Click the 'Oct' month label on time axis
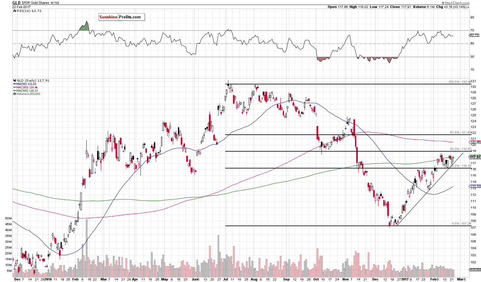The width and height of the screenshot is (481, 282). pyautogui.click(x=316, y=280)
